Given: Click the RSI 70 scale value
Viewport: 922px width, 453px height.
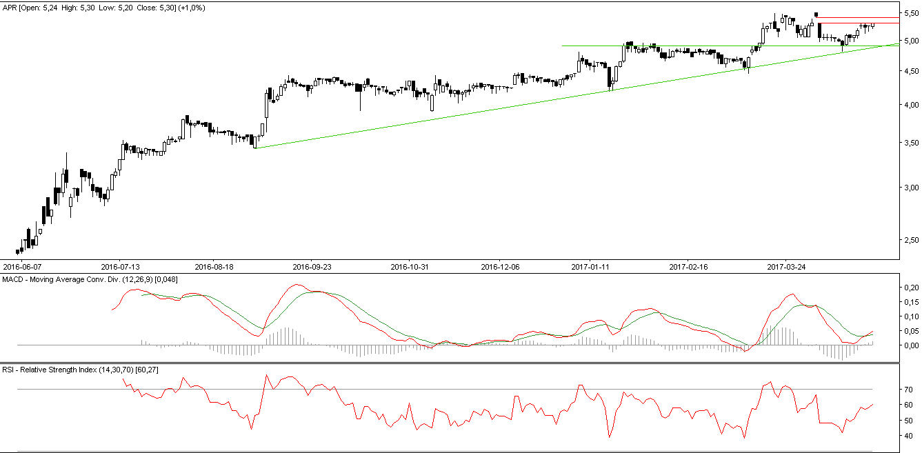Looking at the screenshot, I should pos(907,390).
